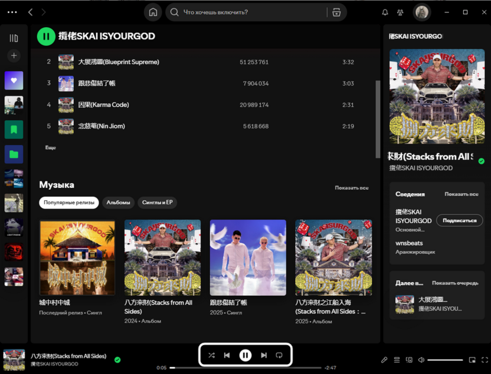Open the green folder in the library
This screenshot has height=374, width=491.
coord(14,154)
